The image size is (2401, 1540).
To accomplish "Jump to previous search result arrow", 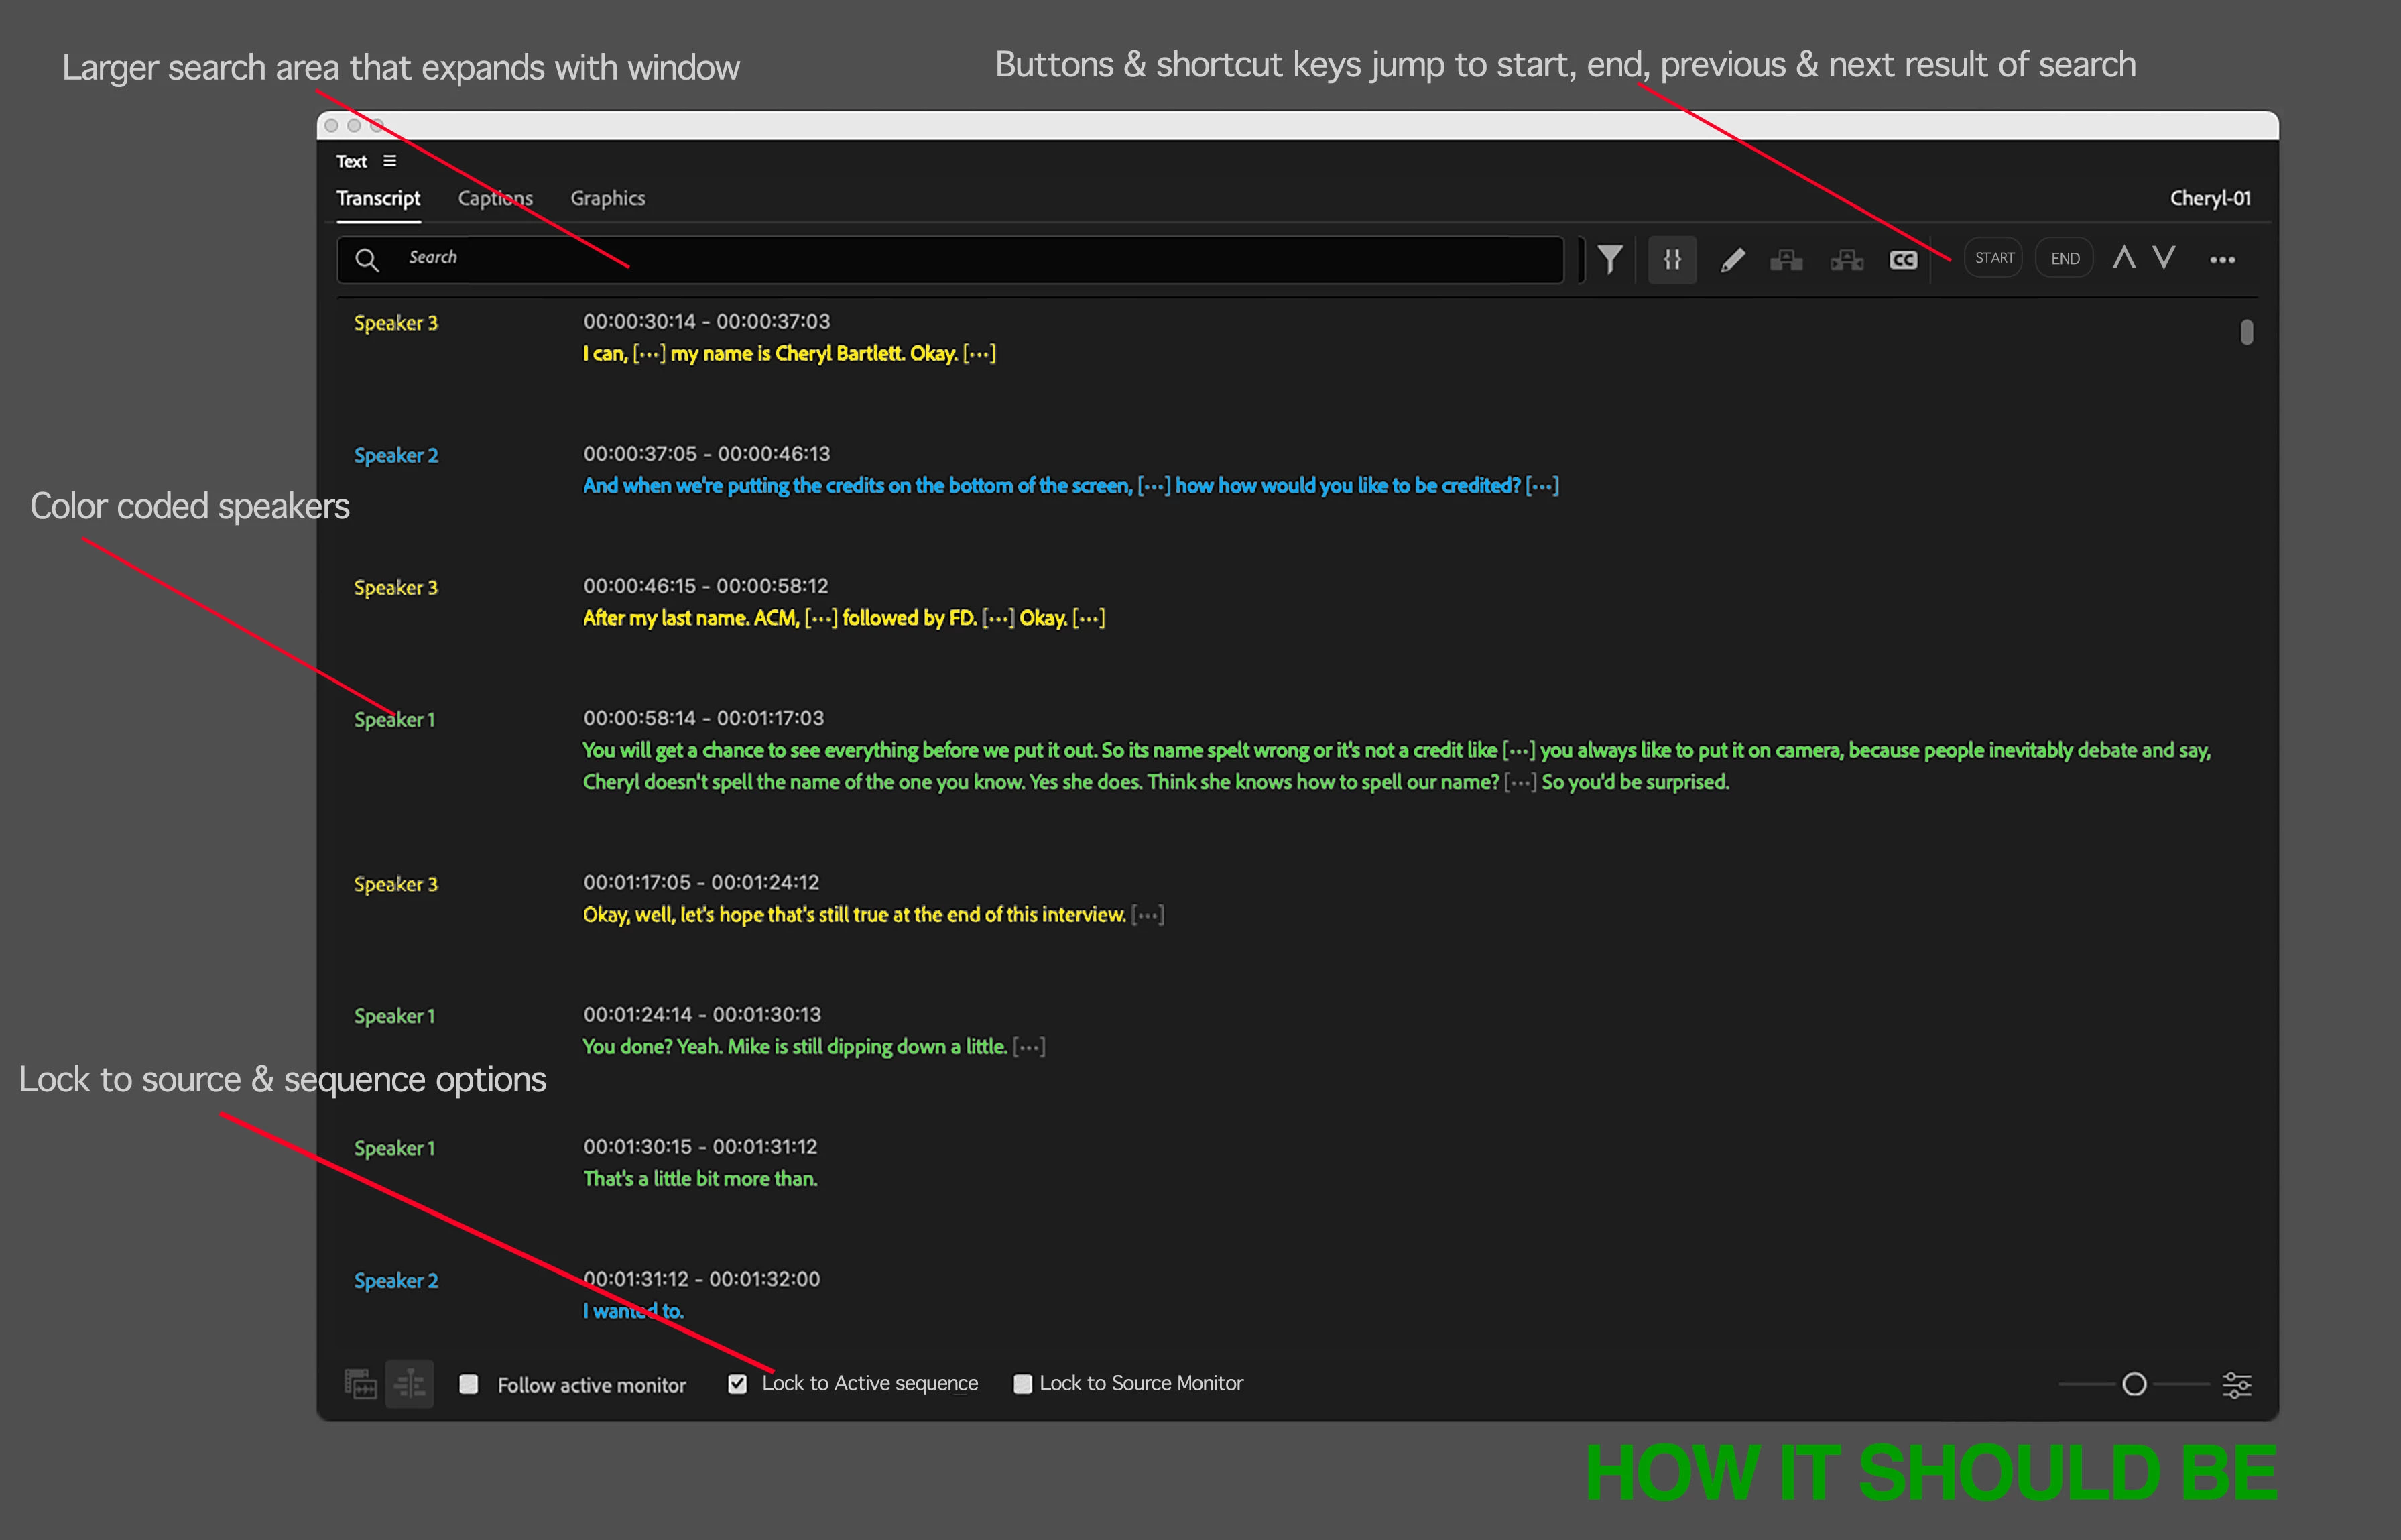I will 2124,258.
